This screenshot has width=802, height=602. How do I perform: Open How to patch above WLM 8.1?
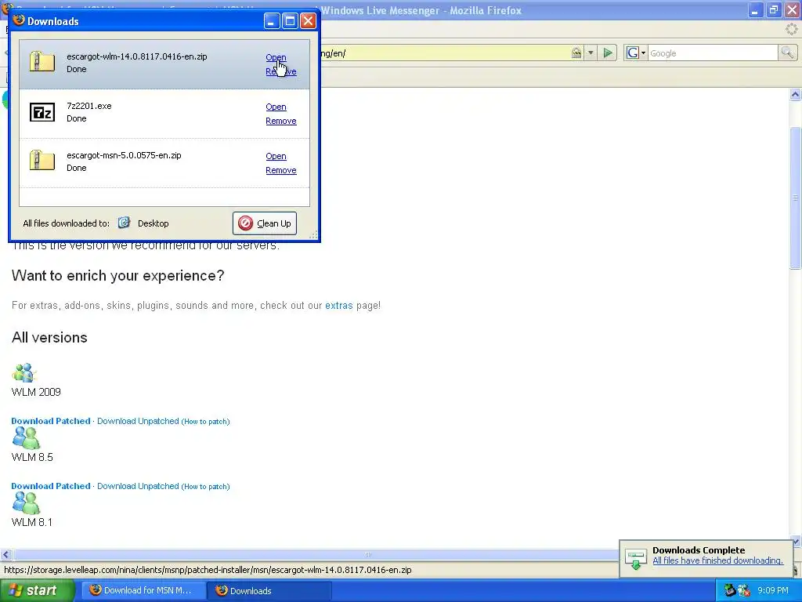pyautogui.click(x=206, y=487)
